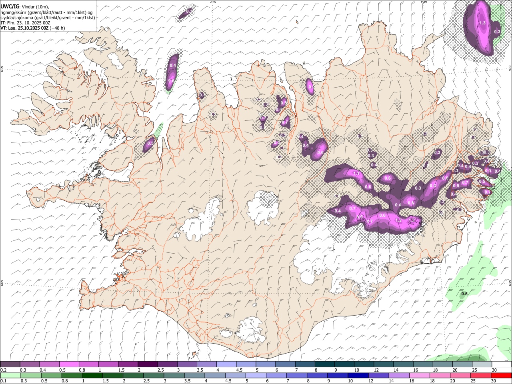Click the lower legend swatch between 5 and 6
Screen dimensions: 512x384
pos(256,376)
